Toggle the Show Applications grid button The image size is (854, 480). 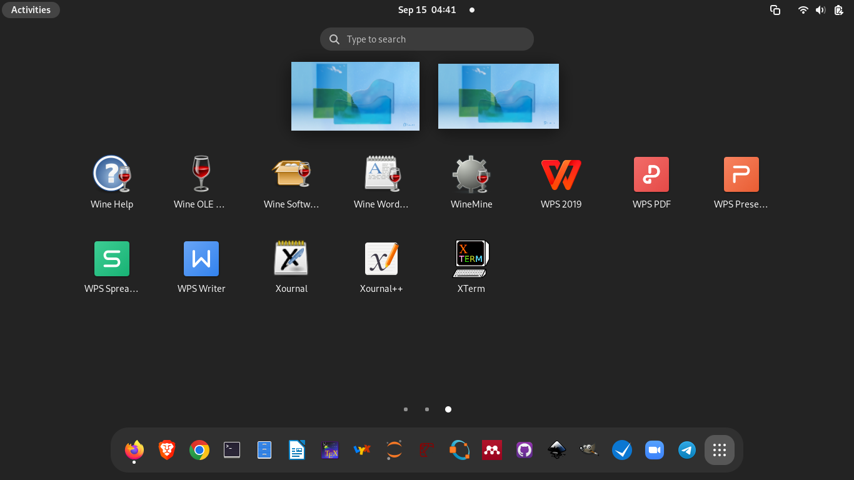point(719,450)
